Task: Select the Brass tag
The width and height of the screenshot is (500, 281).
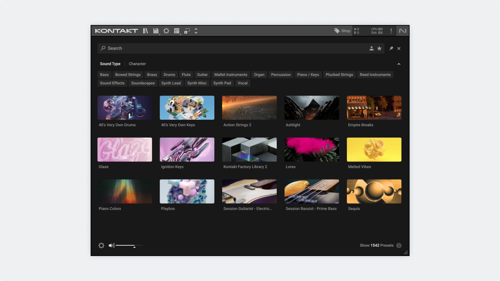Action: (x=152, y=75)
